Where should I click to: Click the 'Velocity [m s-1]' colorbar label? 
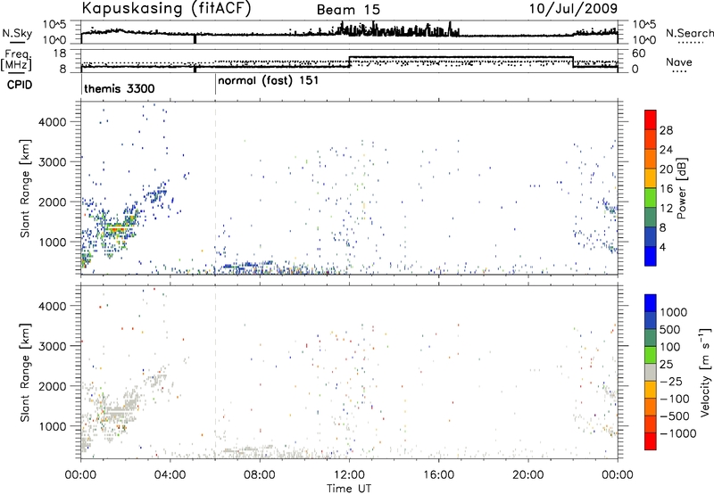(705, 372)
